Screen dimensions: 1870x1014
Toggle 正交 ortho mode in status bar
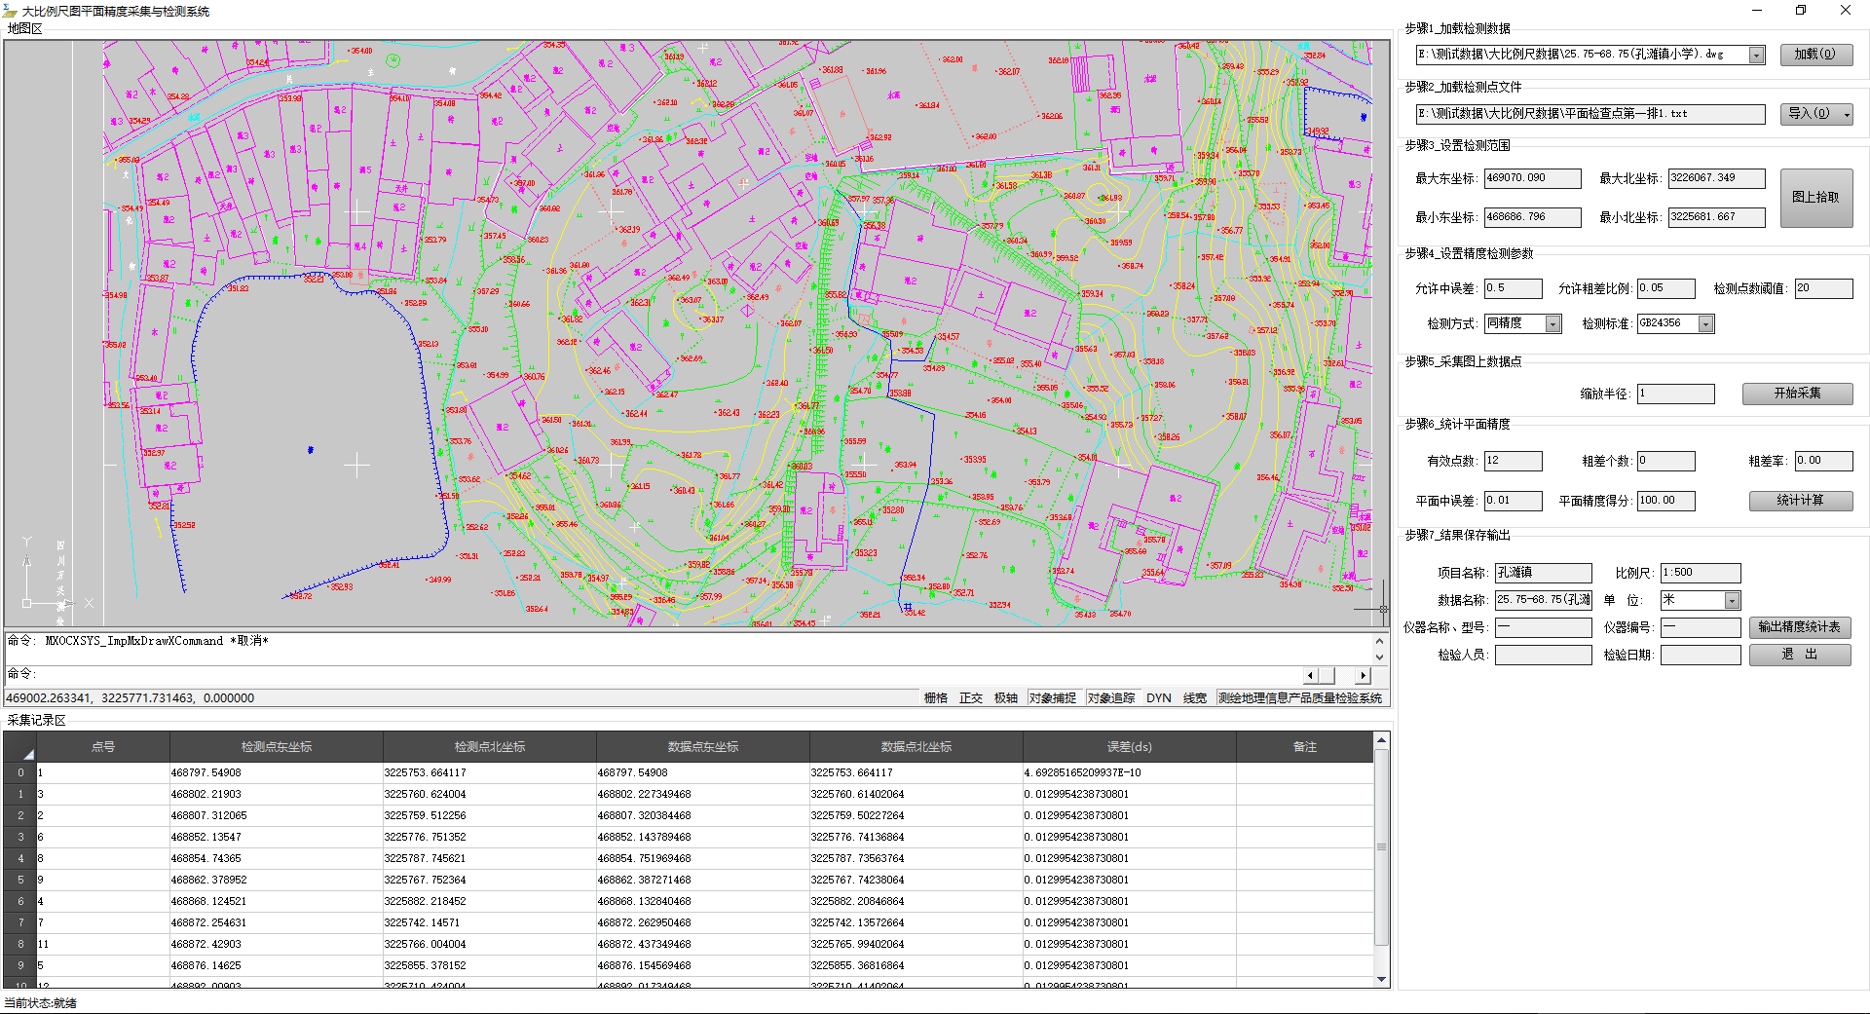pyautogui.click(x=970, y=698)
